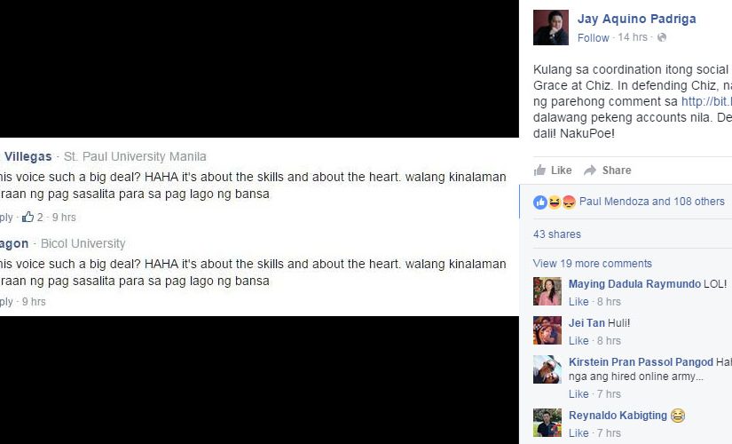Open Jei Tan's profile avatar
732x444 pixels.
[x=547, y=330]
